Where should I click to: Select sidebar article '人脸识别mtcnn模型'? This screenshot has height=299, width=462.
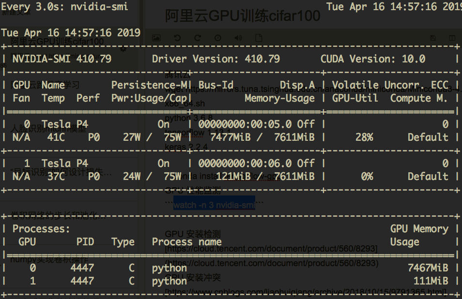(48, 129)
